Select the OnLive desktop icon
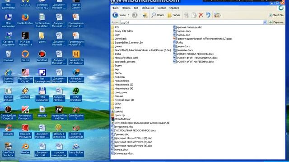Screen dimensions: 289x162 click(25, 56)
